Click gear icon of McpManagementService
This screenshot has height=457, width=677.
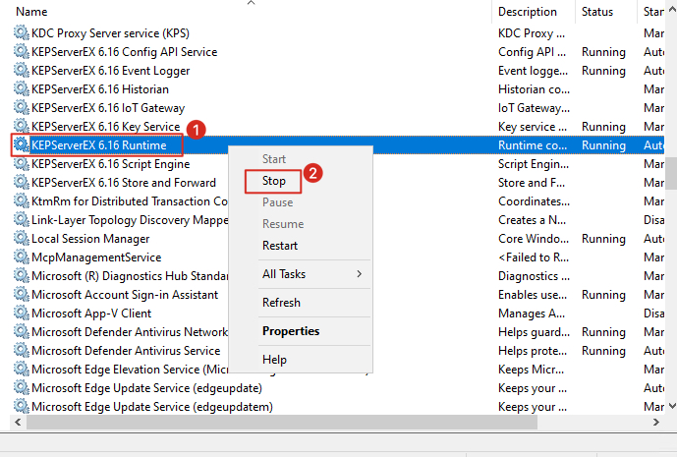click(22, 257)
